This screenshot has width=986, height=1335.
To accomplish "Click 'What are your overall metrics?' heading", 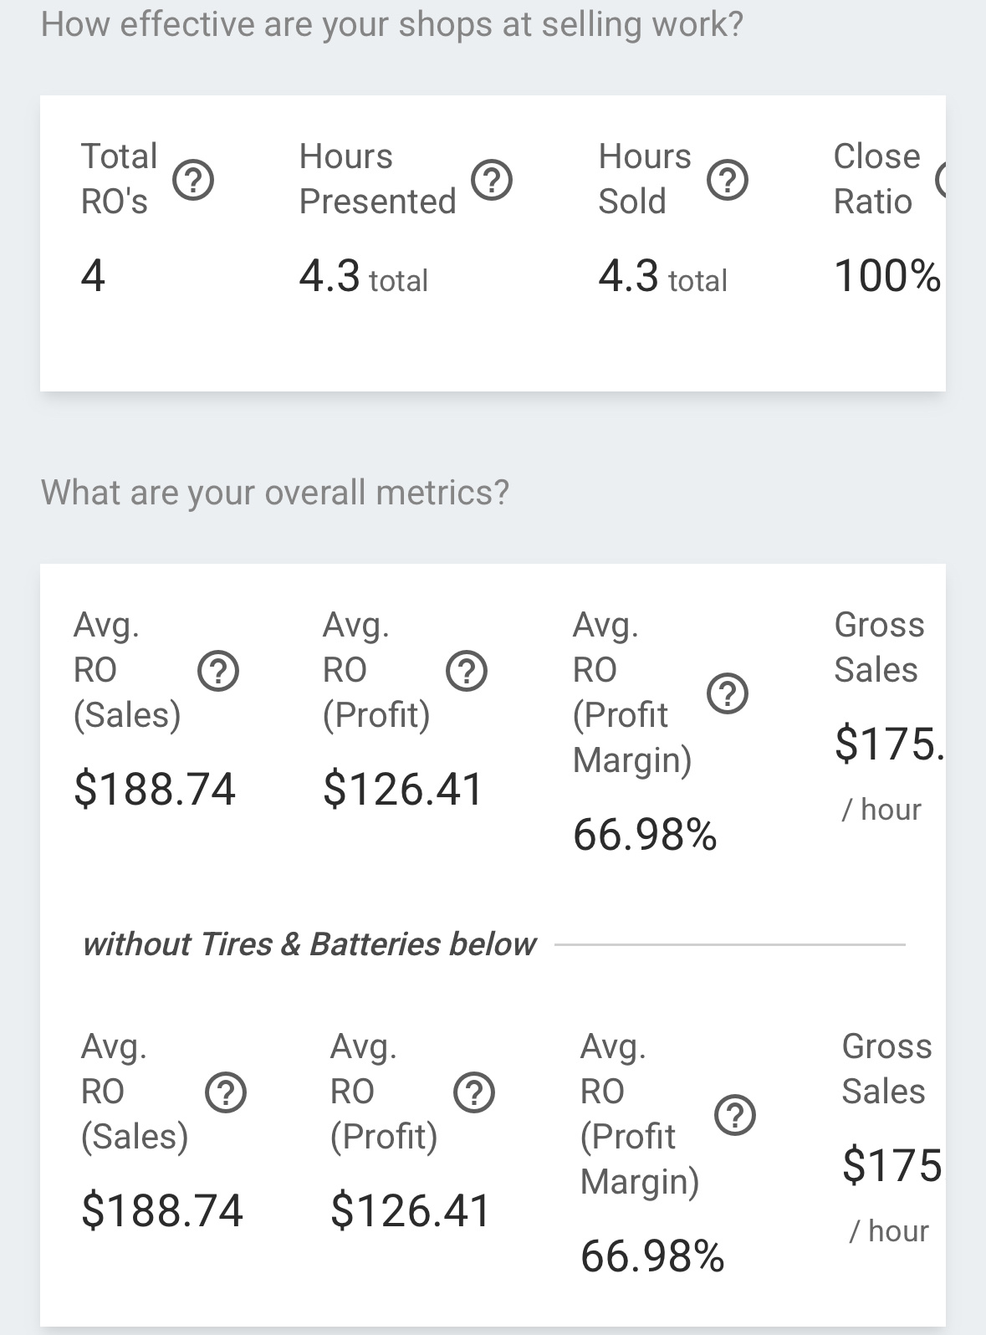I will [275, 492].
